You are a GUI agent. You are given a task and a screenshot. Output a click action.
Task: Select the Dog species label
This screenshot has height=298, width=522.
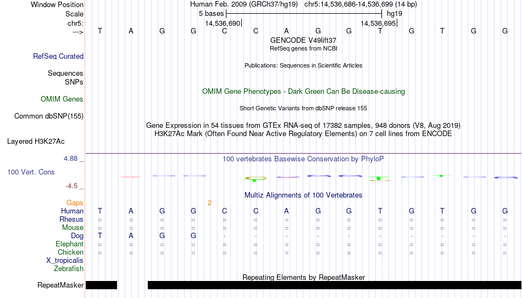pos(77,236)
